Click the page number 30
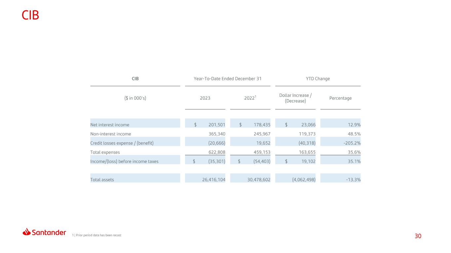Screen dimensions: 451x253 (418, 236)
